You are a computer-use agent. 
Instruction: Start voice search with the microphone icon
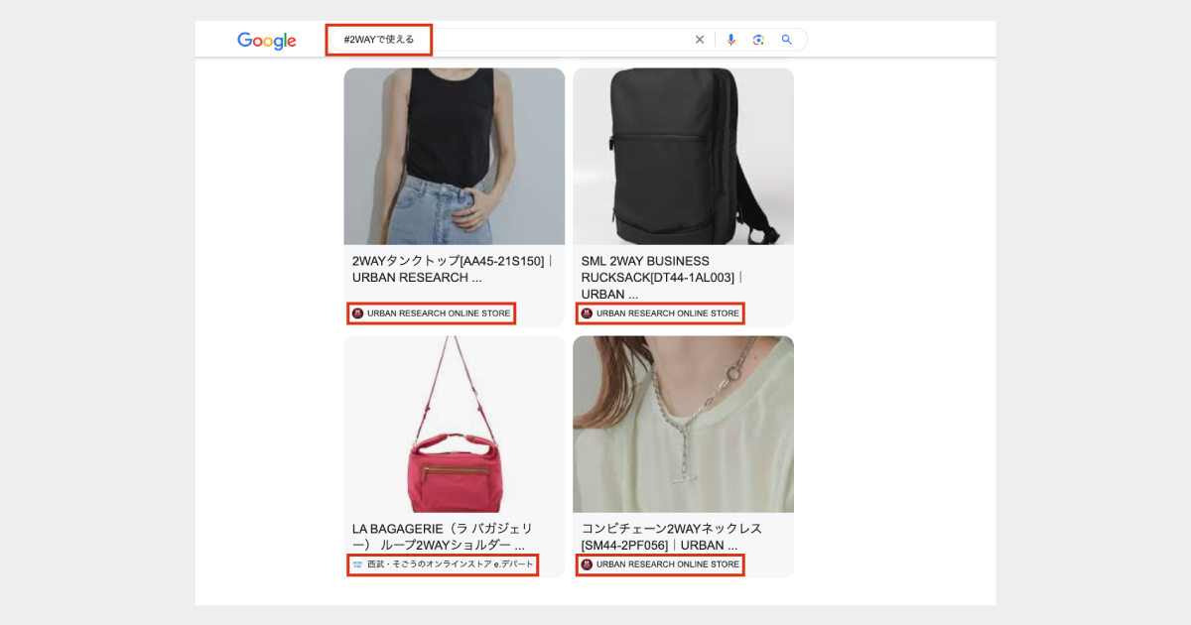click(731, 40)
